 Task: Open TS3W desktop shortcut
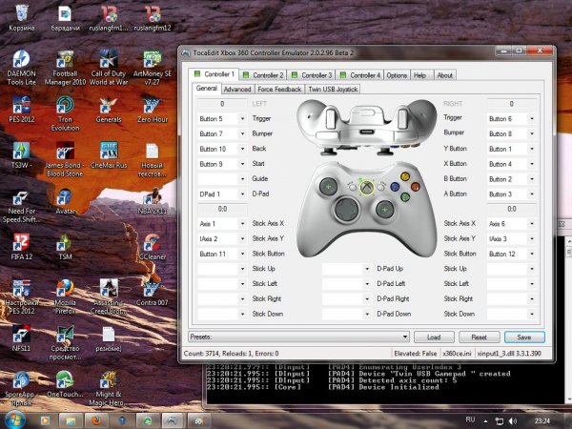point(22,155)
